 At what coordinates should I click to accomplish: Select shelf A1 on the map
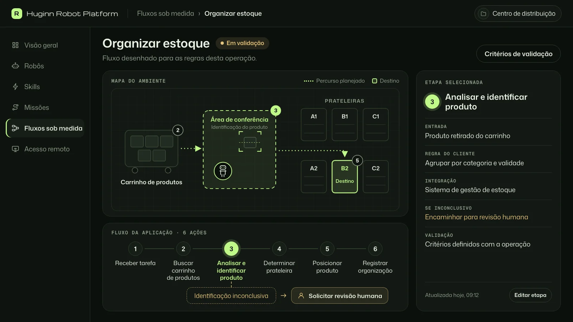pyautogui.click(x=314, y=125)
